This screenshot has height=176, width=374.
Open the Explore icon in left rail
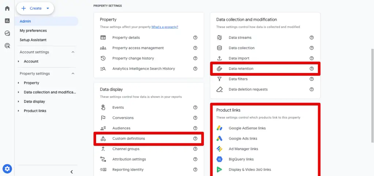click(x=7, y=33)
